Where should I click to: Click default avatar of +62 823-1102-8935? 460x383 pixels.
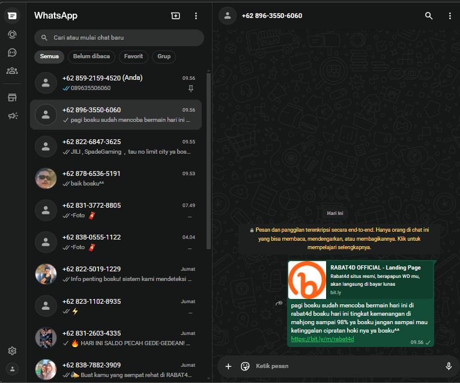(46, 306)
